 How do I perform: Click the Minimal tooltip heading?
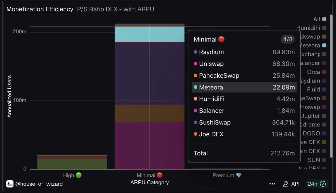point(209,40)
